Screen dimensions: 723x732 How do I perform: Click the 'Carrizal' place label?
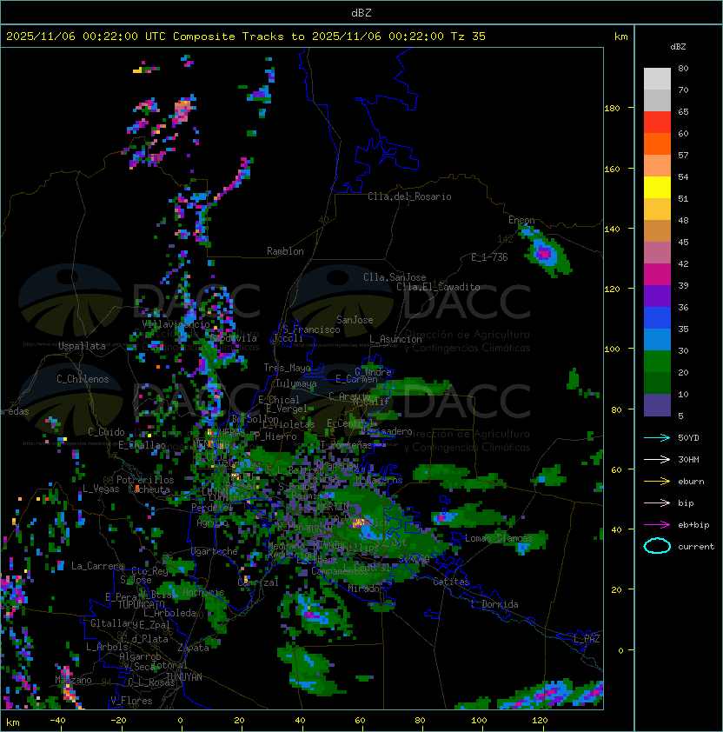tap(258, 582)
